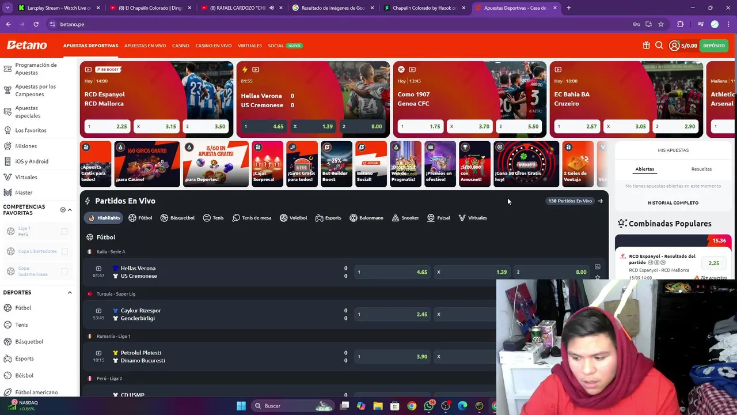Open WhatsApp from the taskbar

coord(428,406)
